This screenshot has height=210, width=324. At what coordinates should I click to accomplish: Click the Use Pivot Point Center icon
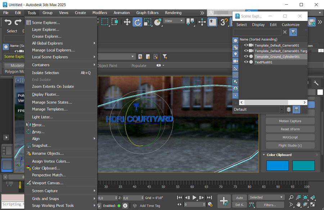pyautogui.click(x=190, y=22)
